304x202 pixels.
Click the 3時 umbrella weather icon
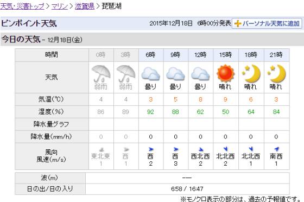pyautogui.click(x=126, y=74)
